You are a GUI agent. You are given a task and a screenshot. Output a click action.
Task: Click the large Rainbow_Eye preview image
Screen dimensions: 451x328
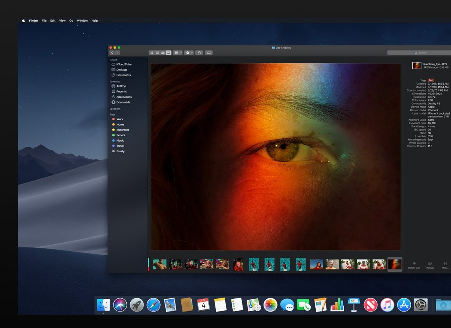pos(276,157)
